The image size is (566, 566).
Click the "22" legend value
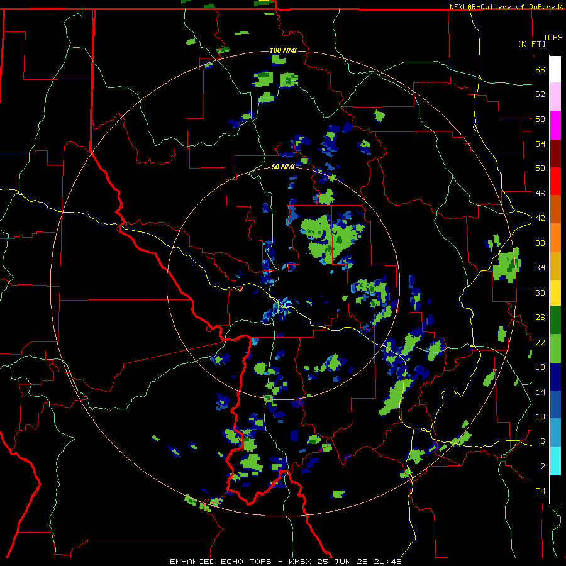tap(540, 343)
